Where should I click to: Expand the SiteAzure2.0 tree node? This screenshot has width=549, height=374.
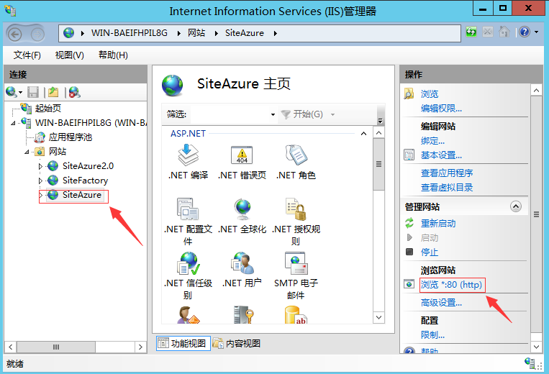[x=41, y=166]
